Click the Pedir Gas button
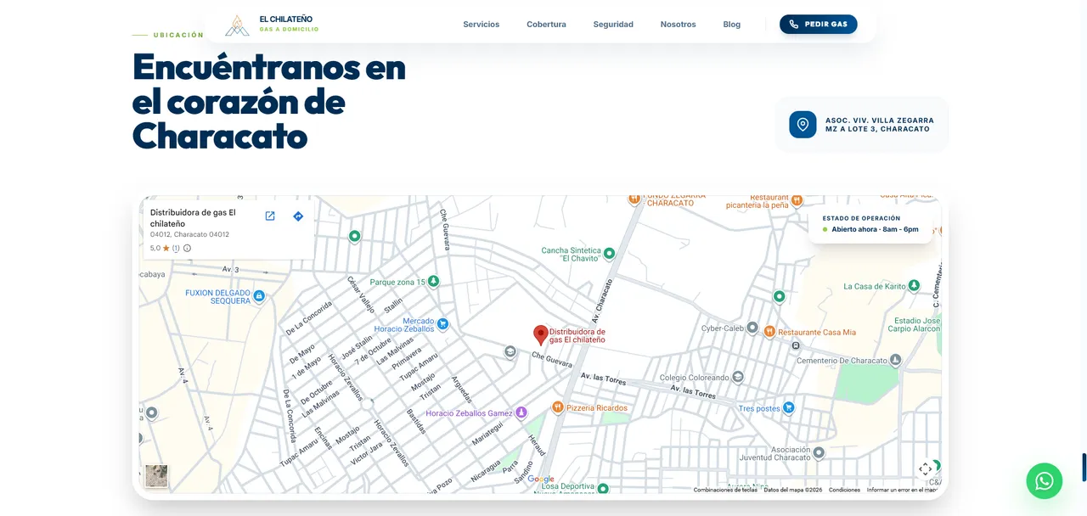 click(x=819, y=25)
